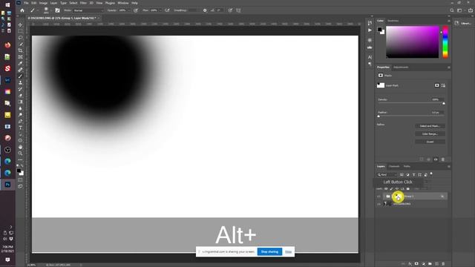
Task: Toggle pressure for opacity button
Action: coord(136,10)
